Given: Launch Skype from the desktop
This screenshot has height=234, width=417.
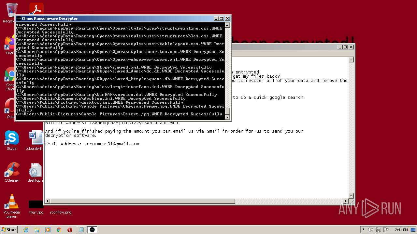Looking at the screenshot, I should [x=12, y=140].
